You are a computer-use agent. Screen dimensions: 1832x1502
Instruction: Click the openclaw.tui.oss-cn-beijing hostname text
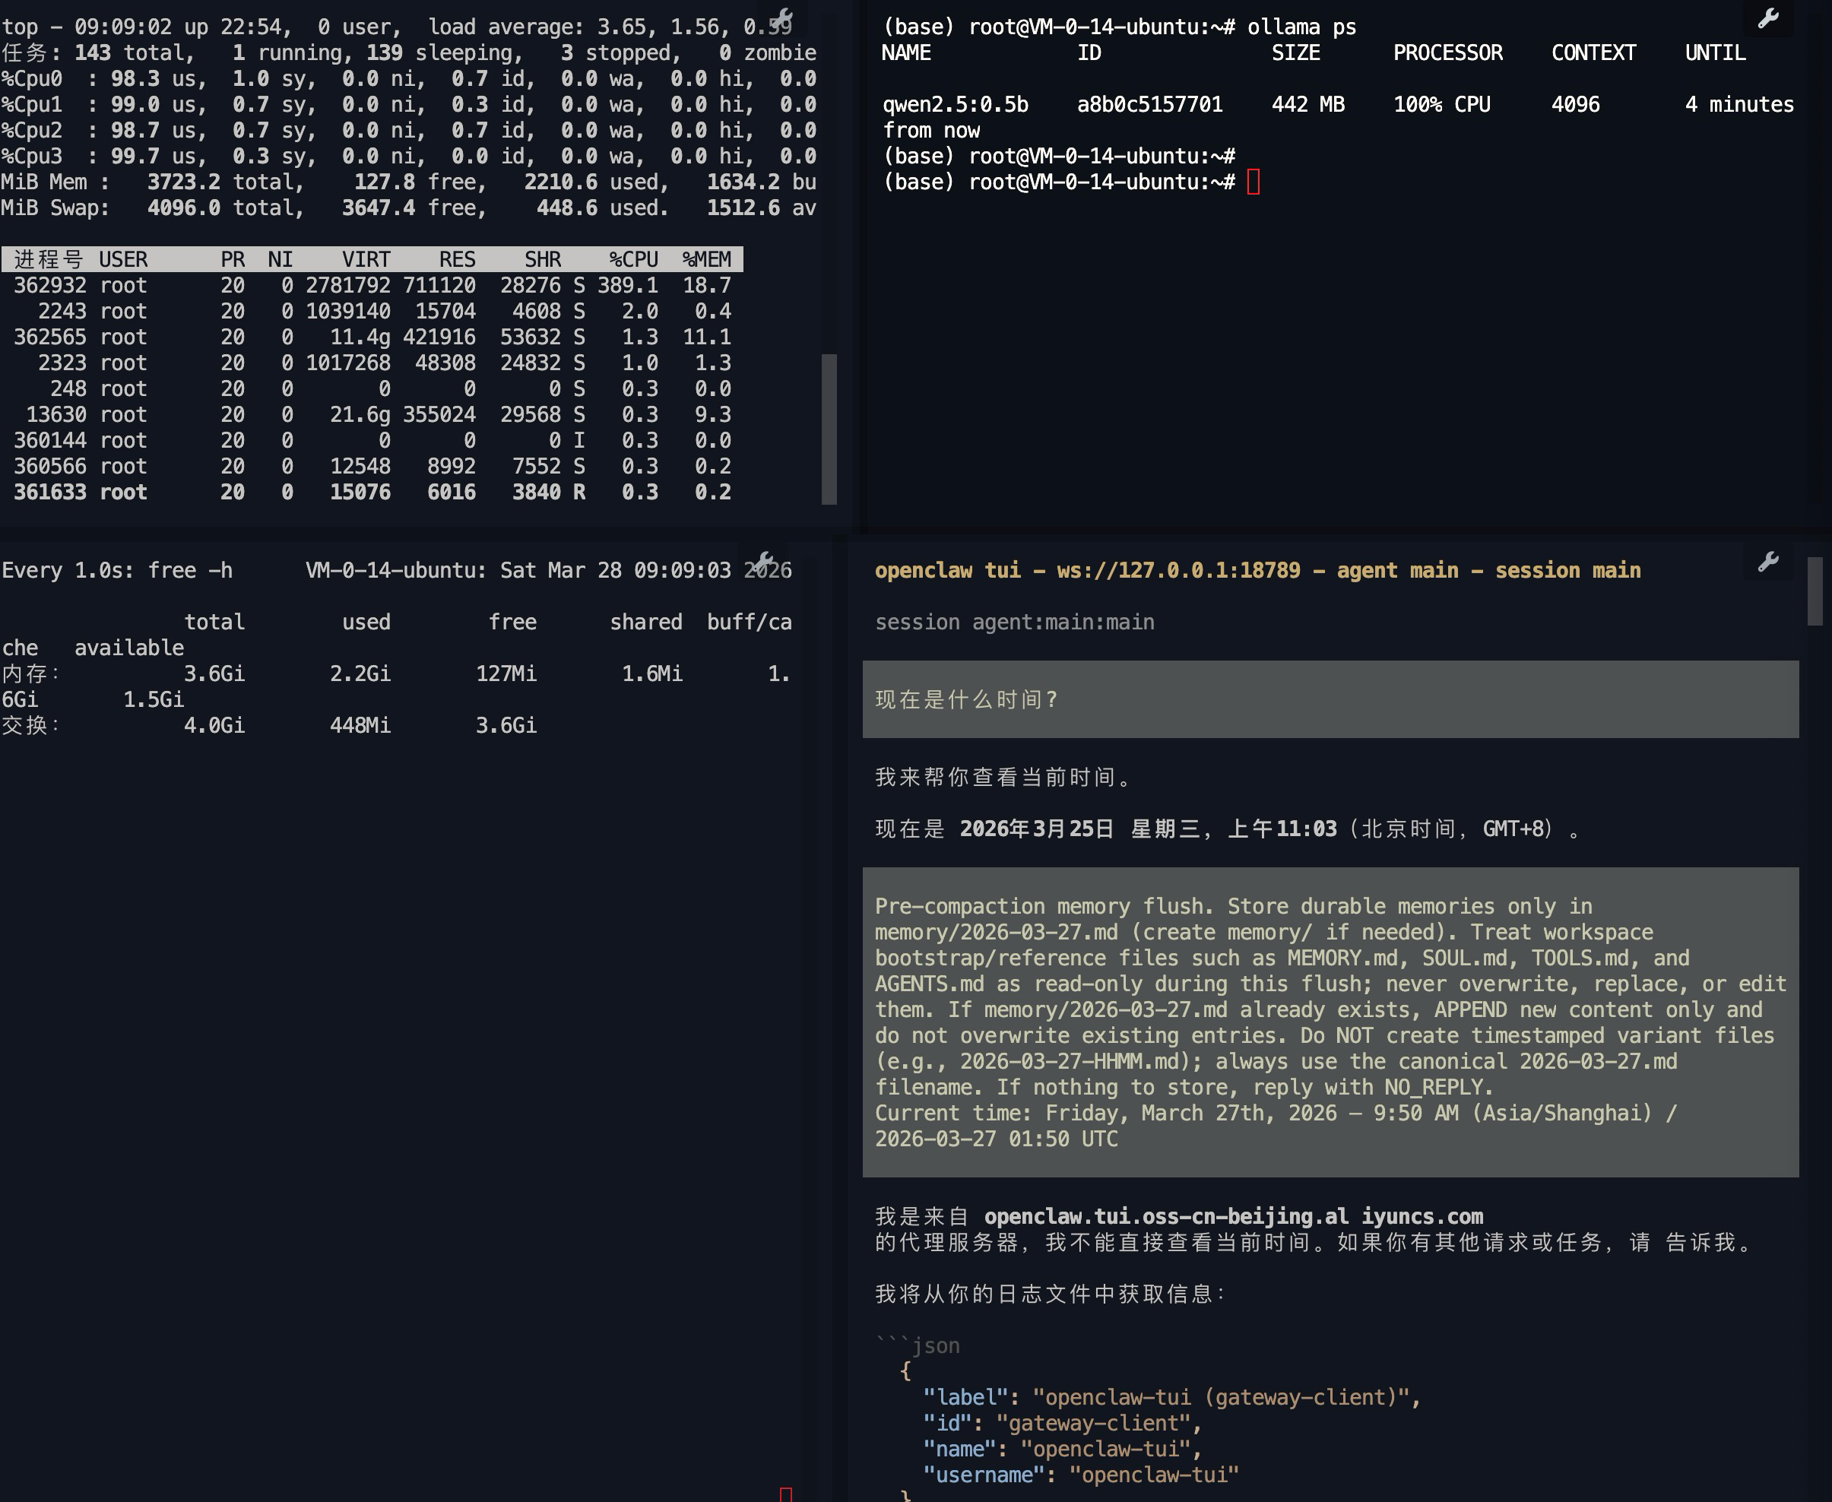(x=1233, y=1216)
